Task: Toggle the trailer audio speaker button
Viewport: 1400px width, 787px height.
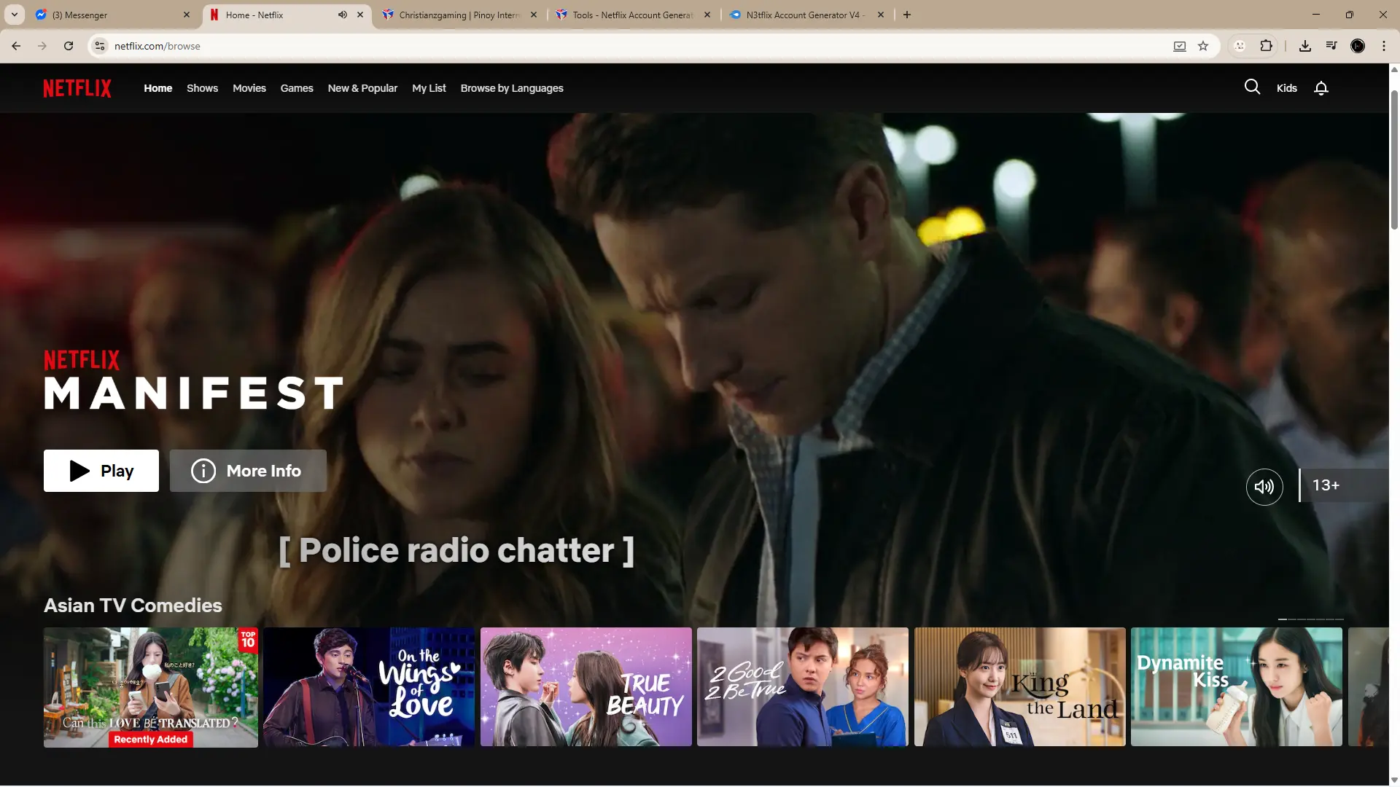Action: click(x=1264, y=486)
